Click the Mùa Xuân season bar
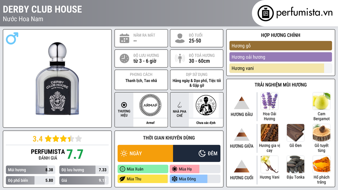Image resolution: width=338 pixels, height=190 pixels. tap(143, 169)
